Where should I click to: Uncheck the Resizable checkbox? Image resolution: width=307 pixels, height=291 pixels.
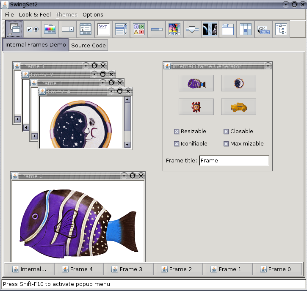coord(177,132)
